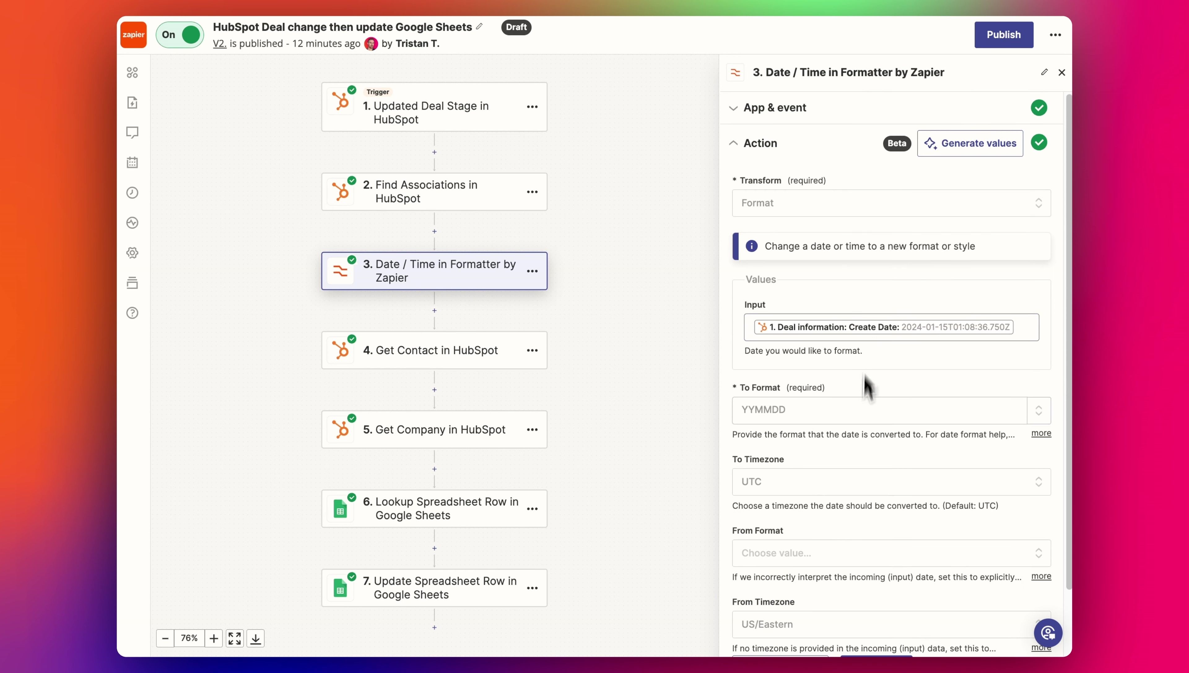This screenshot has height=673, width=1189.
Task: Zoom out the canvas minus button
Action: tap(165, 638)
